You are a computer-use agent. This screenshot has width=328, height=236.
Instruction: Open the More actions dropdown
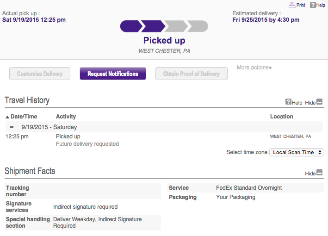click(254, 68)
